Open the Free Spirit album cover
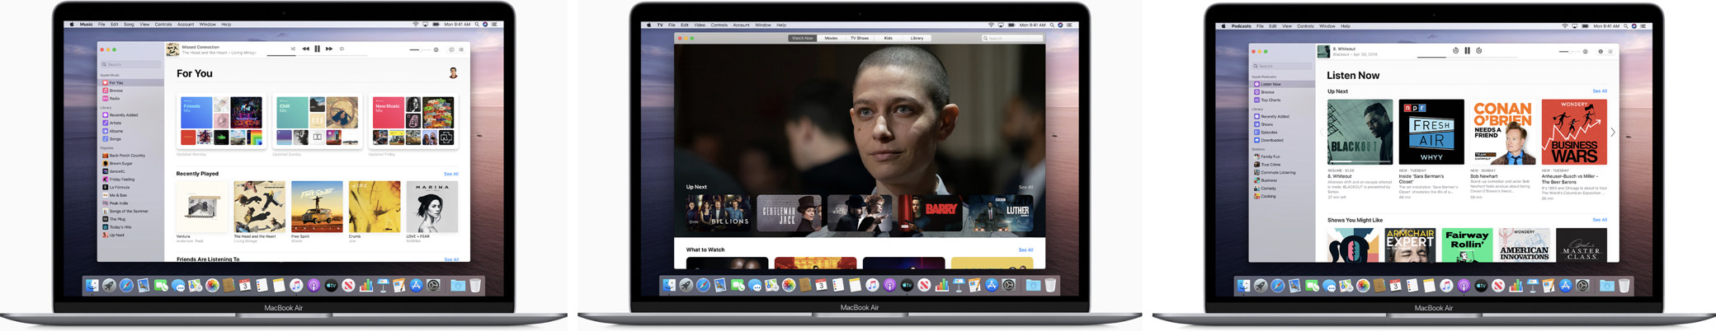This screenshot has width=1716, height=331. [x=317, y=207]
